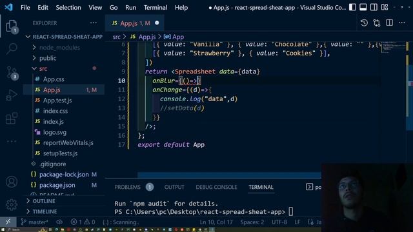The height and width of the screenshot is (232, 413).
Task: Open the powershell terminal profile icon
Action: (x=310, y=187)
